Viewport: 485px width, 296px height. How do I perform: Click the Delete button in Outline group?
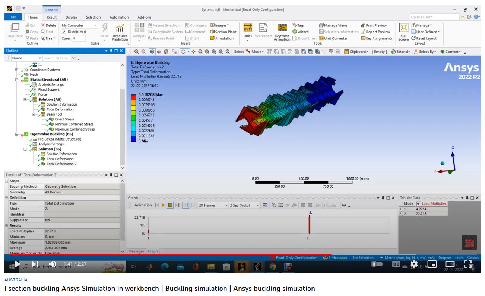pos(48,25)
